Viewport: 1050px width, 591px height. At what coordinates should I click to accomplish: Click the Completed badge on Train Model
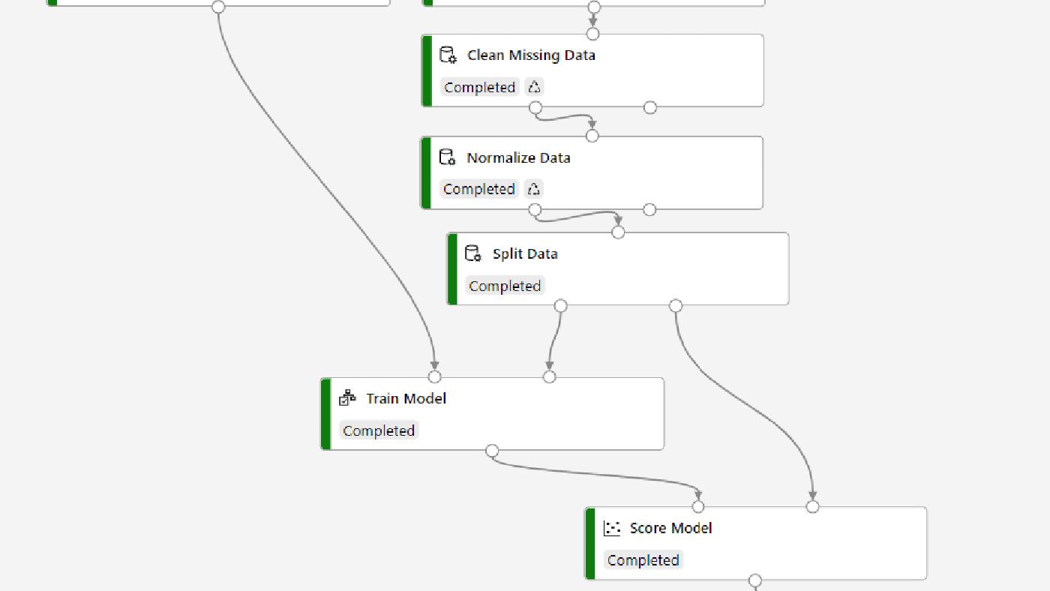point(379,430)
